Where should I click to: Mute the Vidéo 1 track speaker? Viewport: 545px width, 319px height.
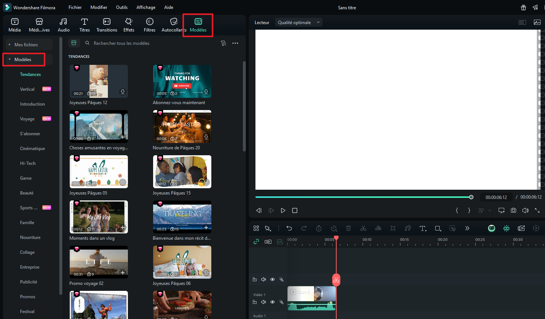[264, 302]
